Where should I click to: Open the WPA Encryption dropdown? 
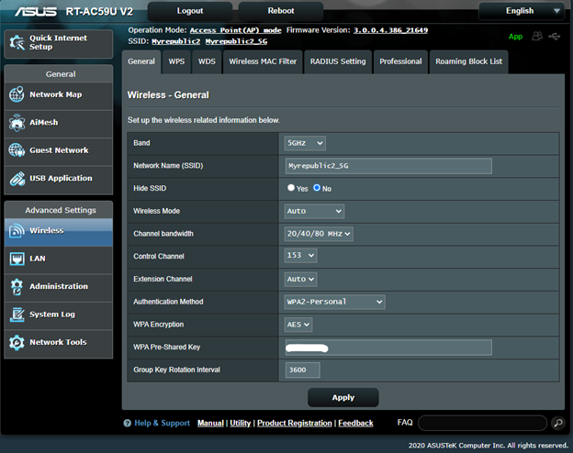coord(298,325)
